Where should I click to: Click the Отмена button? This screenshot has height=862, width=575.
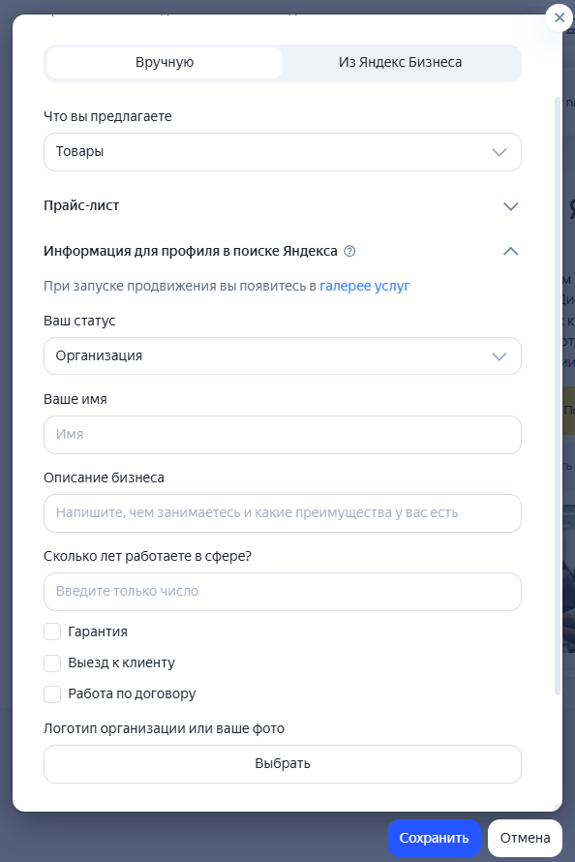[x=525, y=838]
